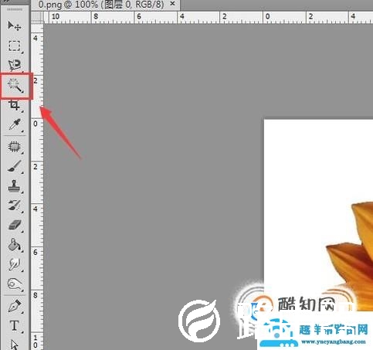Select the Crop tool
This screenshot has height=350, width=373.
point(14,105)
